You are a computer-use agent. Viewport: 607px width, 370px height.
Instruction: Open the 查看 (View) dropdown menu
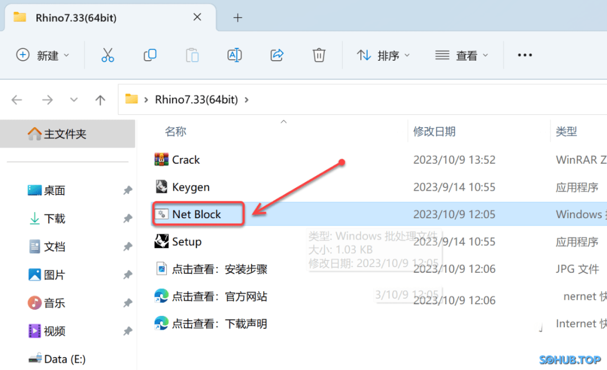(x=461, y=55)
